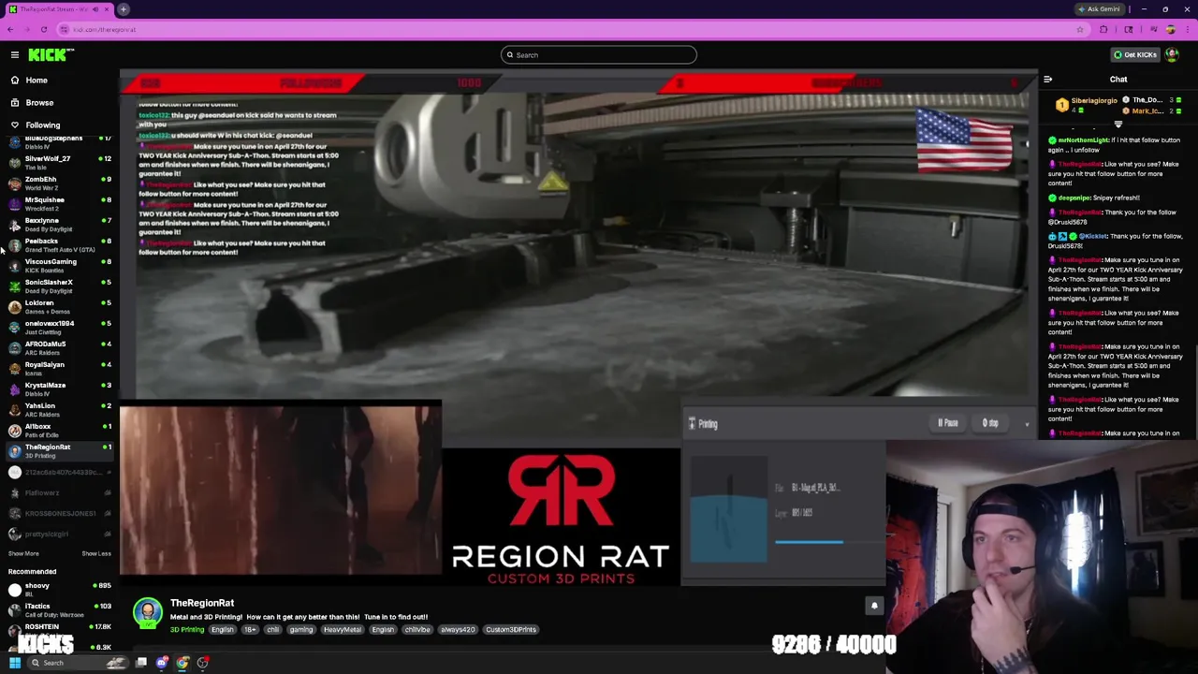Open Lokioren channel in following list

click(58, 306)
